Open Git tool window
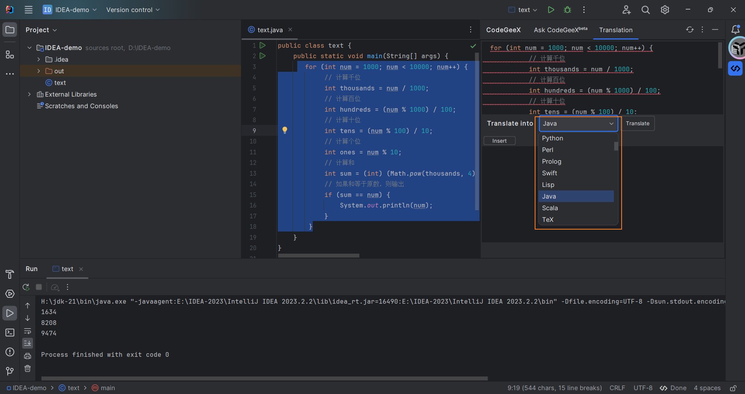 [x=10, y=371]
